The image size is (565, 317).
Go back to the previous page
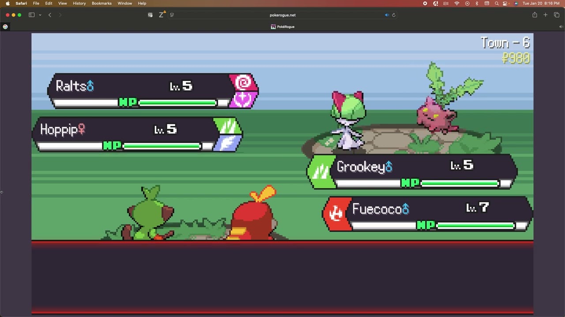[x=50, y=15]
